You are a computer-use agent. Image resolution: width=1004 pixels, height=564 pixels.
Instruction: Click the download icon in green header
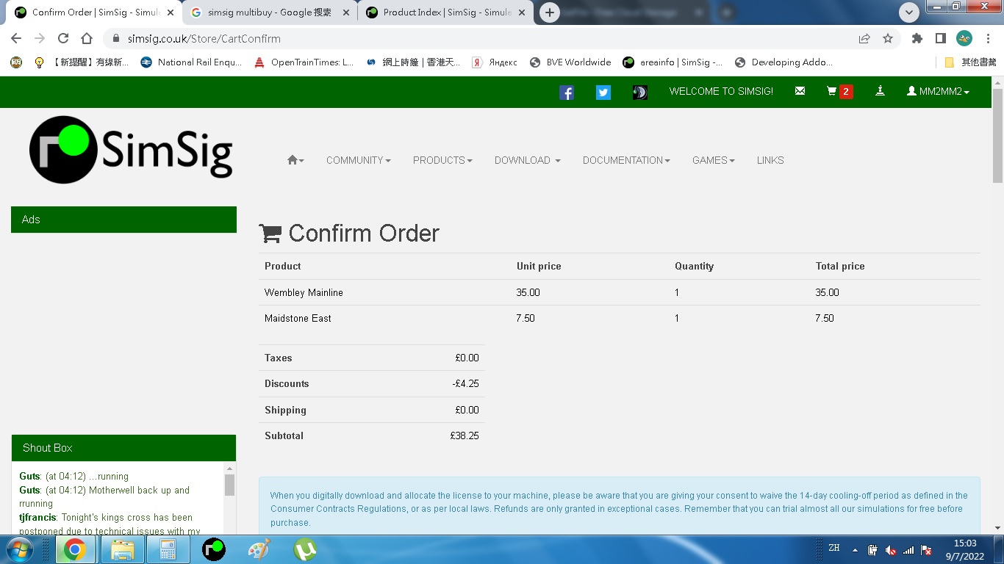(x=880, y=91)
